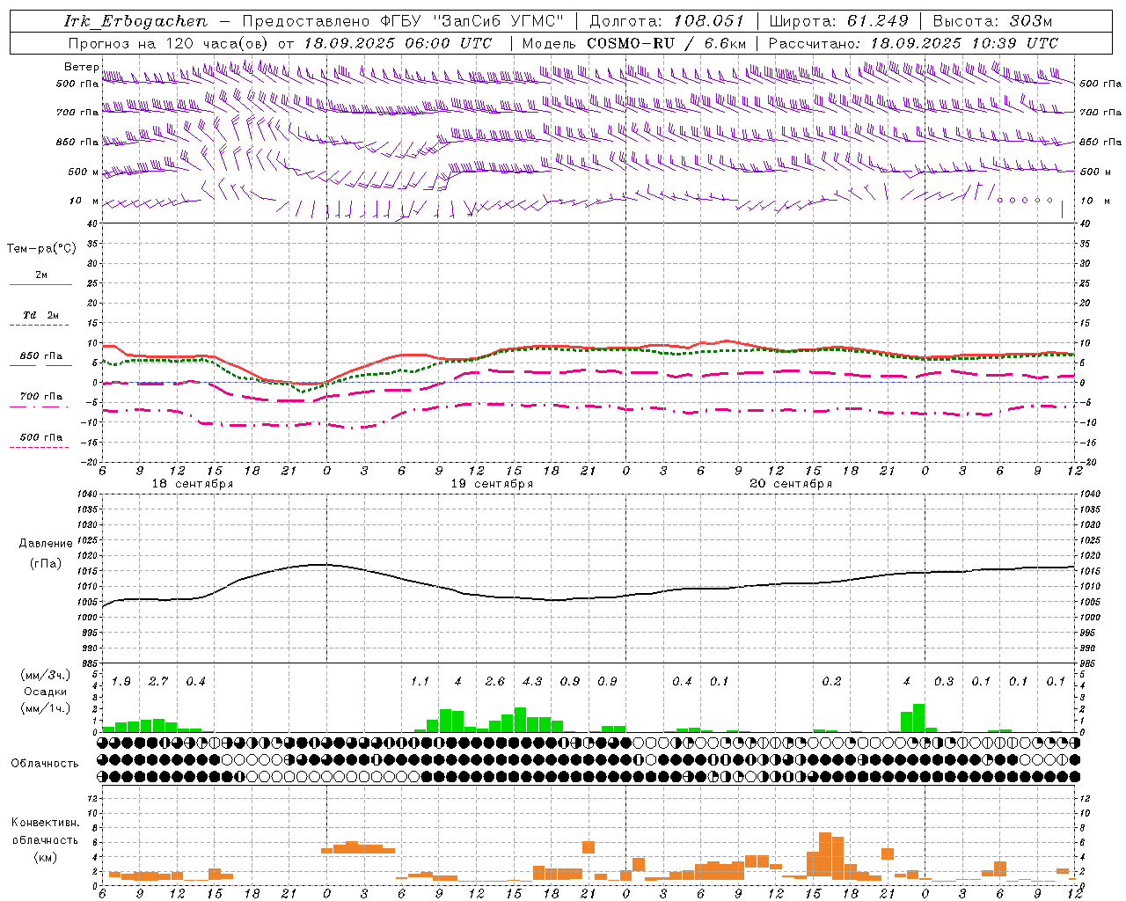Click the "Модель COSMO-RU / 6.6км" text
This screenshot has width=1126, height=901.
coord(634,43)
